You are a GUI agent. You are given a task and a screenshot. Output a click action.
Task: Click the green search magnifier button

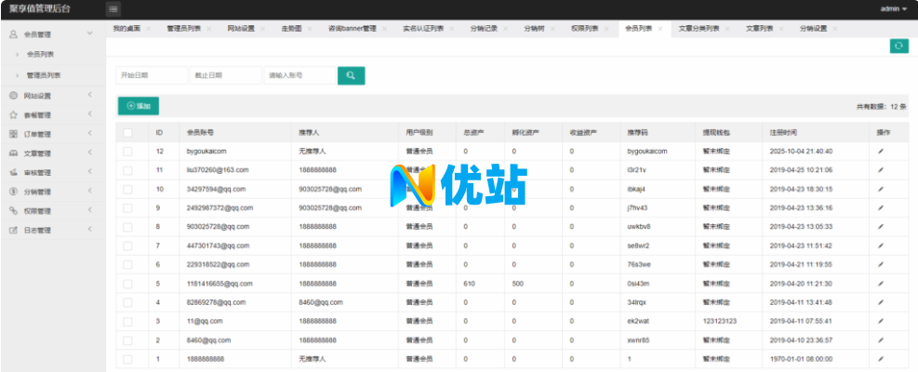(x=351, y=75)
